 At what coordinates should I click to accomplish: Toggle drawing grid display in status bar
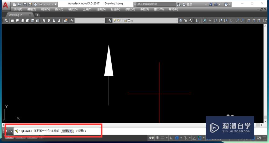pos(157,138)
